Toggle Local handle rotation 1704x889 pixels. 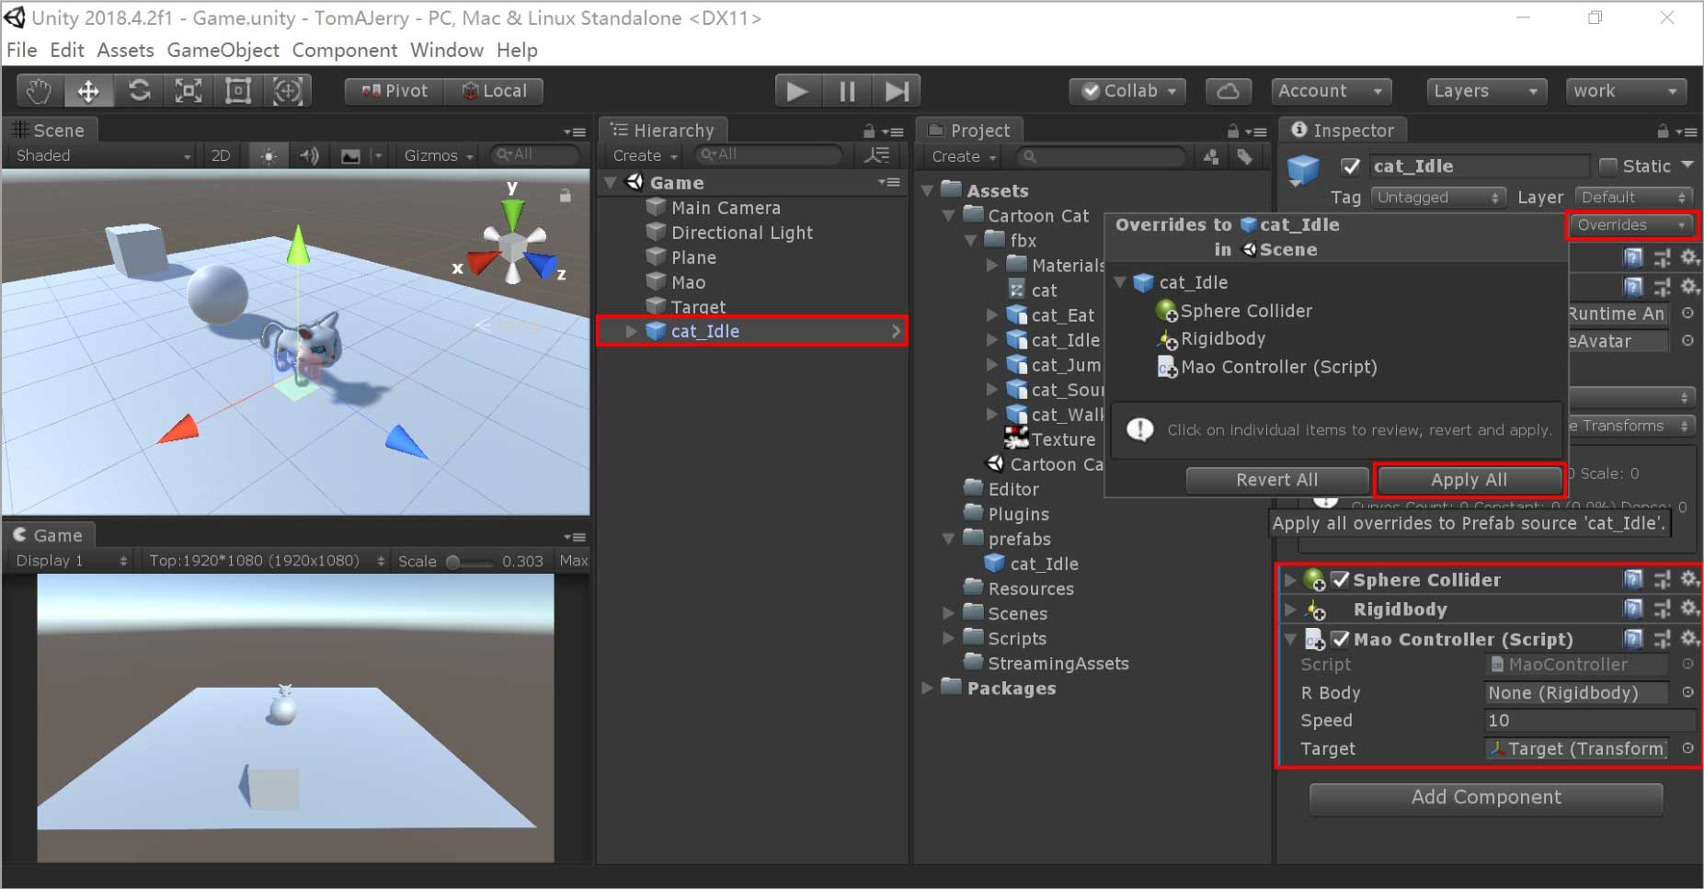(494, 91)
